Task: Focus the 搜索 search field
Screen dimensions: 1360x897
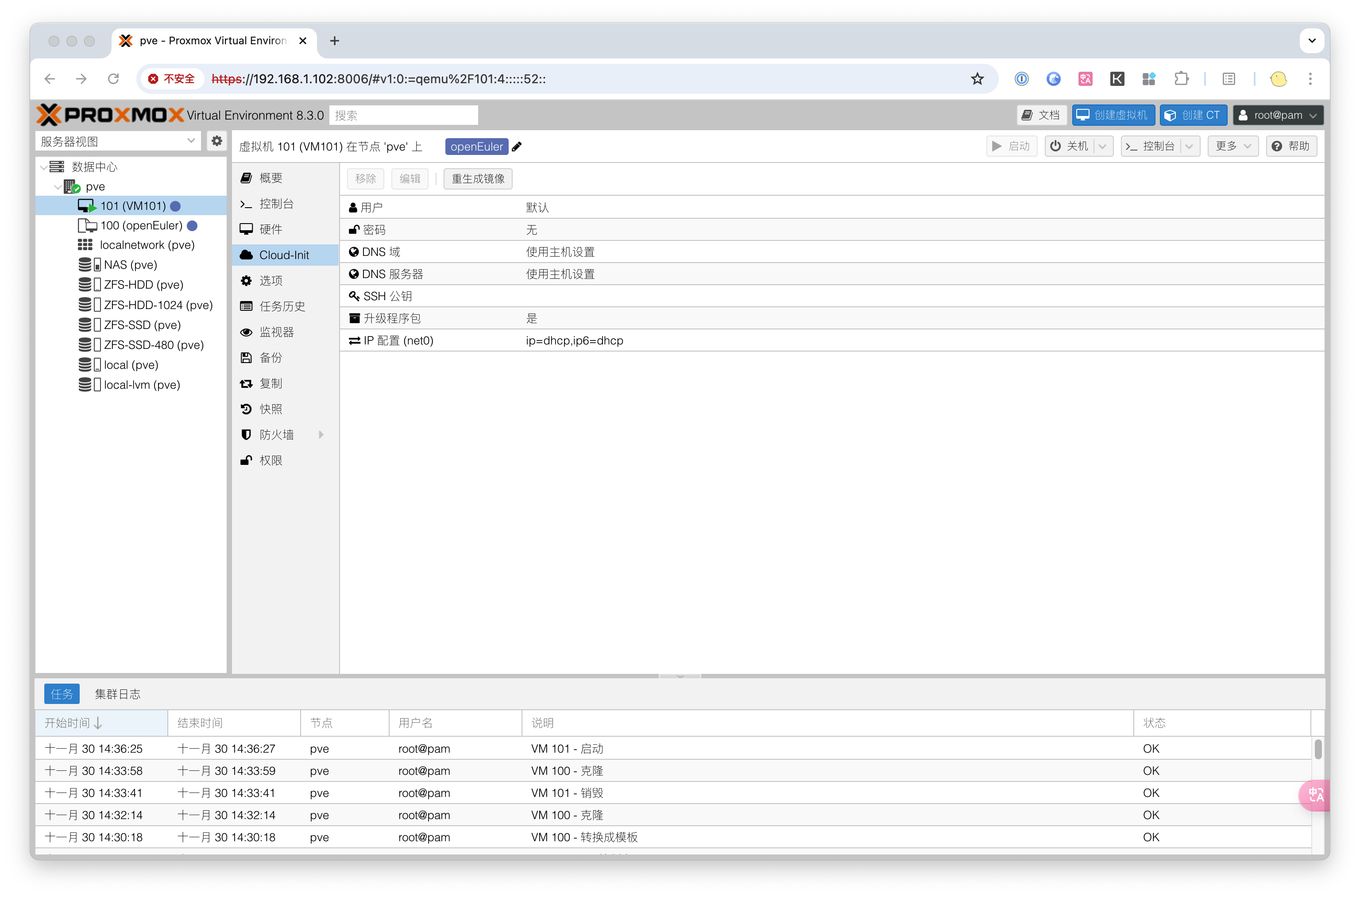Action: click(x=403, y=115)
